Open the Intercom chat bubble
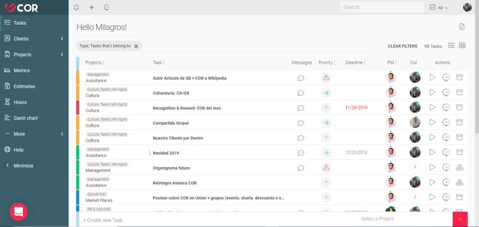 coord(18,212)
